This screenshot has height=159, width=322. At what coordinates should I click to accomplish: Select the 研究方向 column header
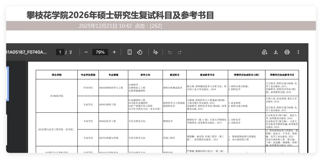tap(145, 75)
